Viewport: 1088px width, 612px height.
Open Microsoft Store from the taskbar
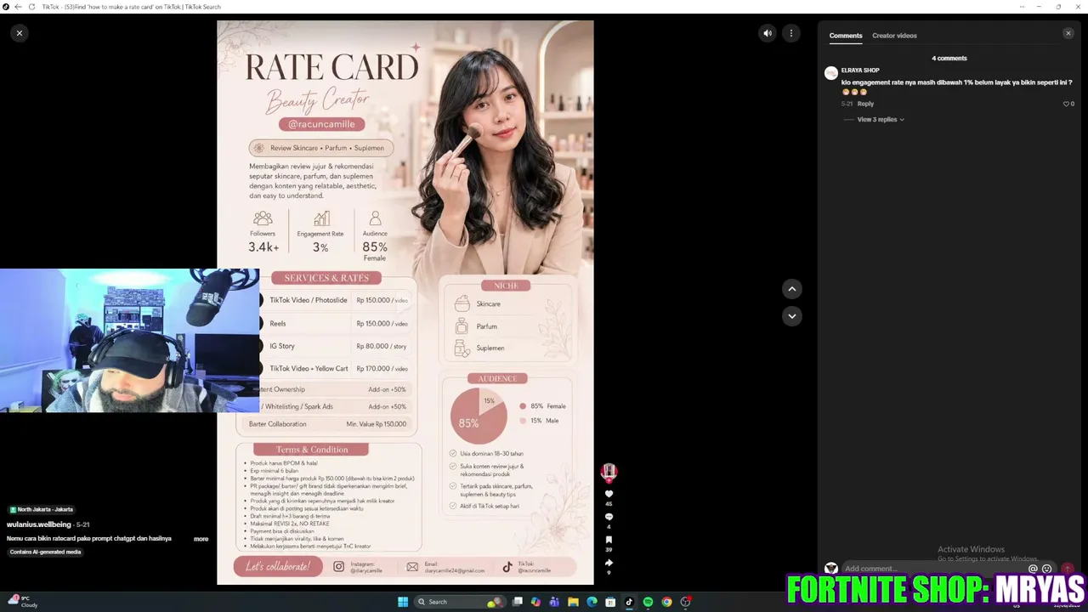click(610, 602)
